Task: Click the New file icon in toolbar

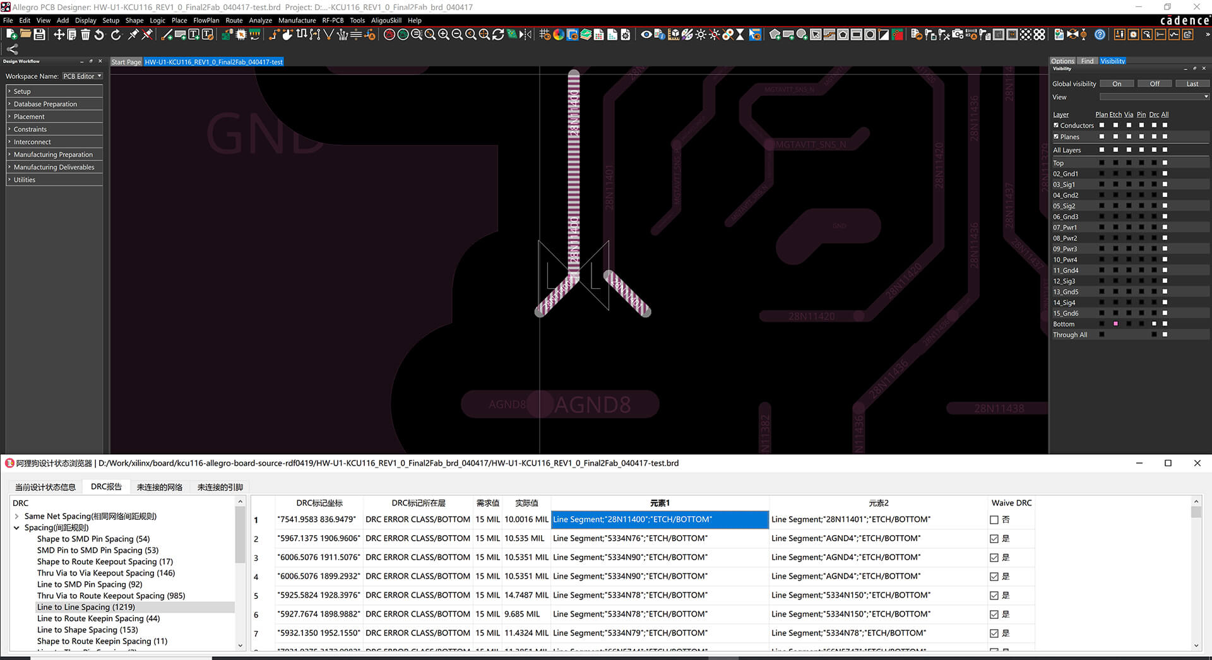Action: [x=11, y=34]
